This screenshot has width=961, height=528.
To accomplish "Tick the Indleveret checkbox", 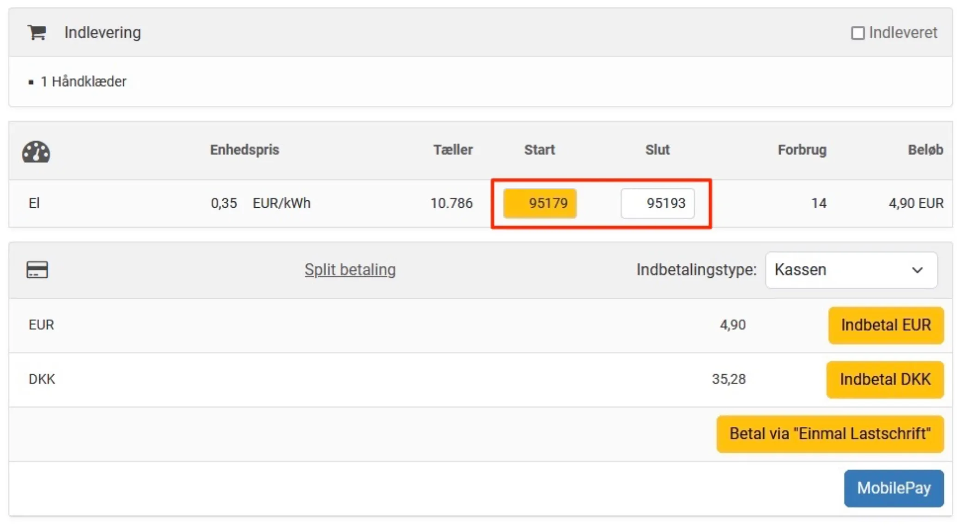I will tap(858, 33).
